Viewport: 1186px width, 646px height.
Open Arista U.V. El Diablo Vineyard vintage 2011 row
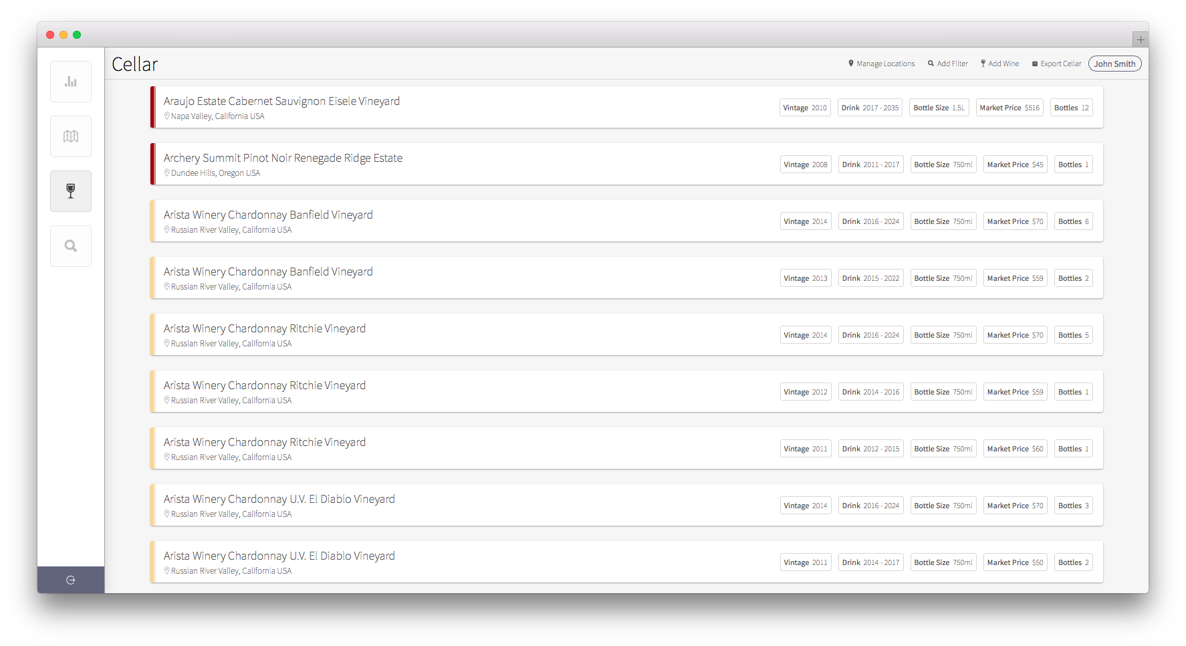[627, 562]
